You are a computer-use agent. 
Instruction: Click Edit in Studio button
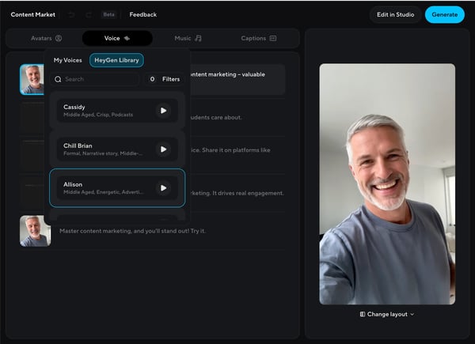pyautogui.click(x=394, y=14)
